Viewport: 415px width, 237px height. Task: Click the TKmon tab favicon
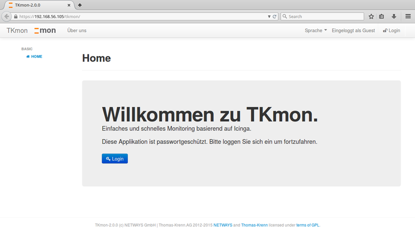(10, 5)
